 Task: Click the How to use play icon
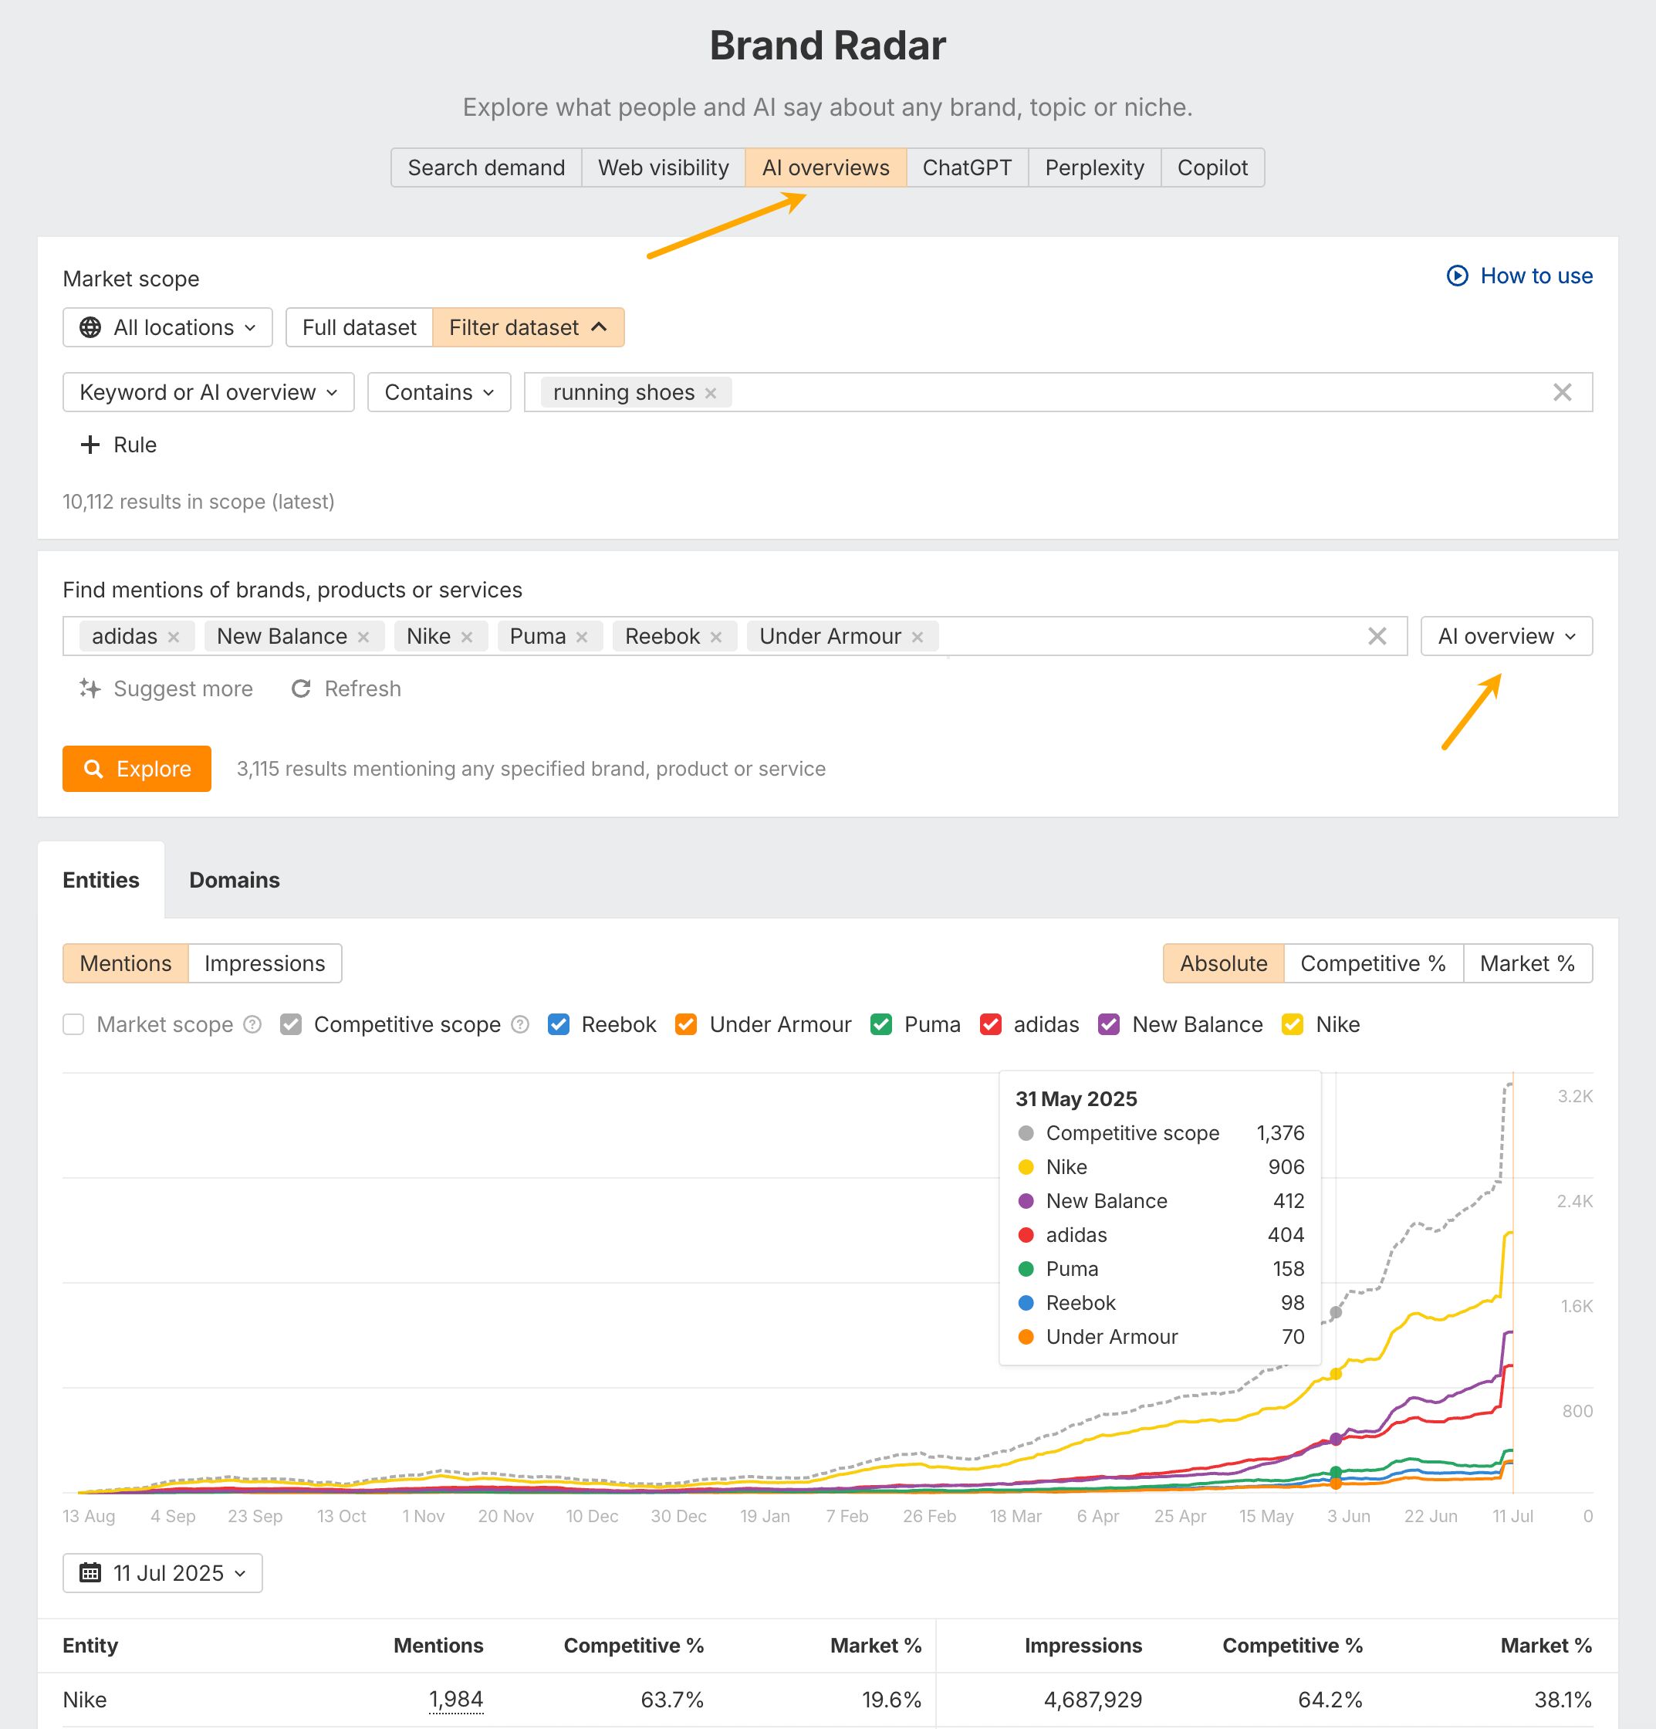1458,276
